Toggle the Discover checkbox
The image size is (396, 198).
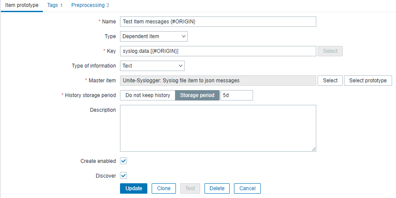[123, 176]
